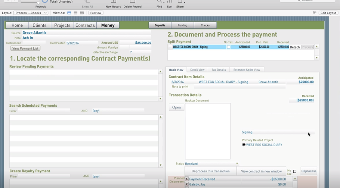Open the Layout dropdown menu

click(31, 13)
